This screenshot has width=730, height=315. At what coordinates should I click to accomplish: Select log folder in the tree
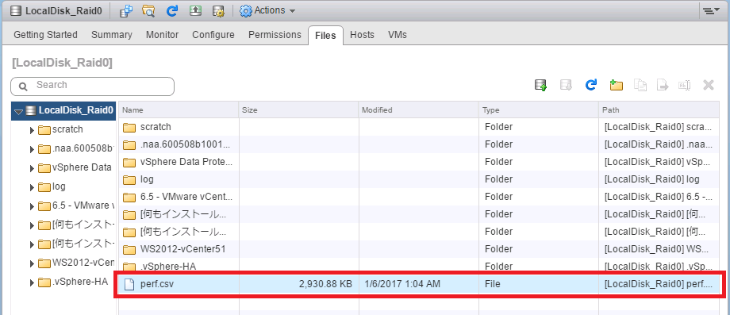tap(59, 186)
